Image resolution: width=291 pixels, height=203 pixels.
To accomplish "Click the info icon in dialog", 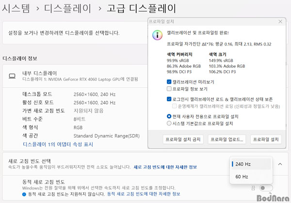I will [157, 35].
